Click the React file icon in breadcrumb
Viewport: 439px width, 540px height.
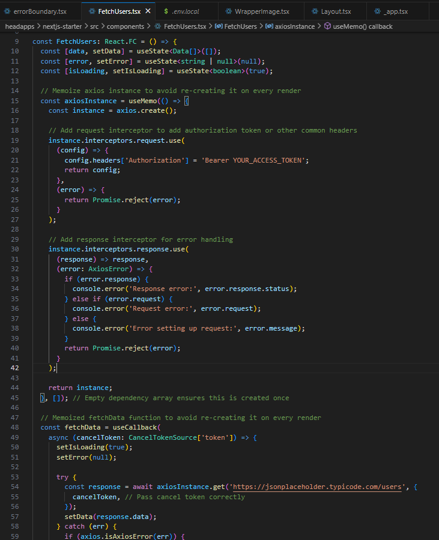tap(158, 26)
